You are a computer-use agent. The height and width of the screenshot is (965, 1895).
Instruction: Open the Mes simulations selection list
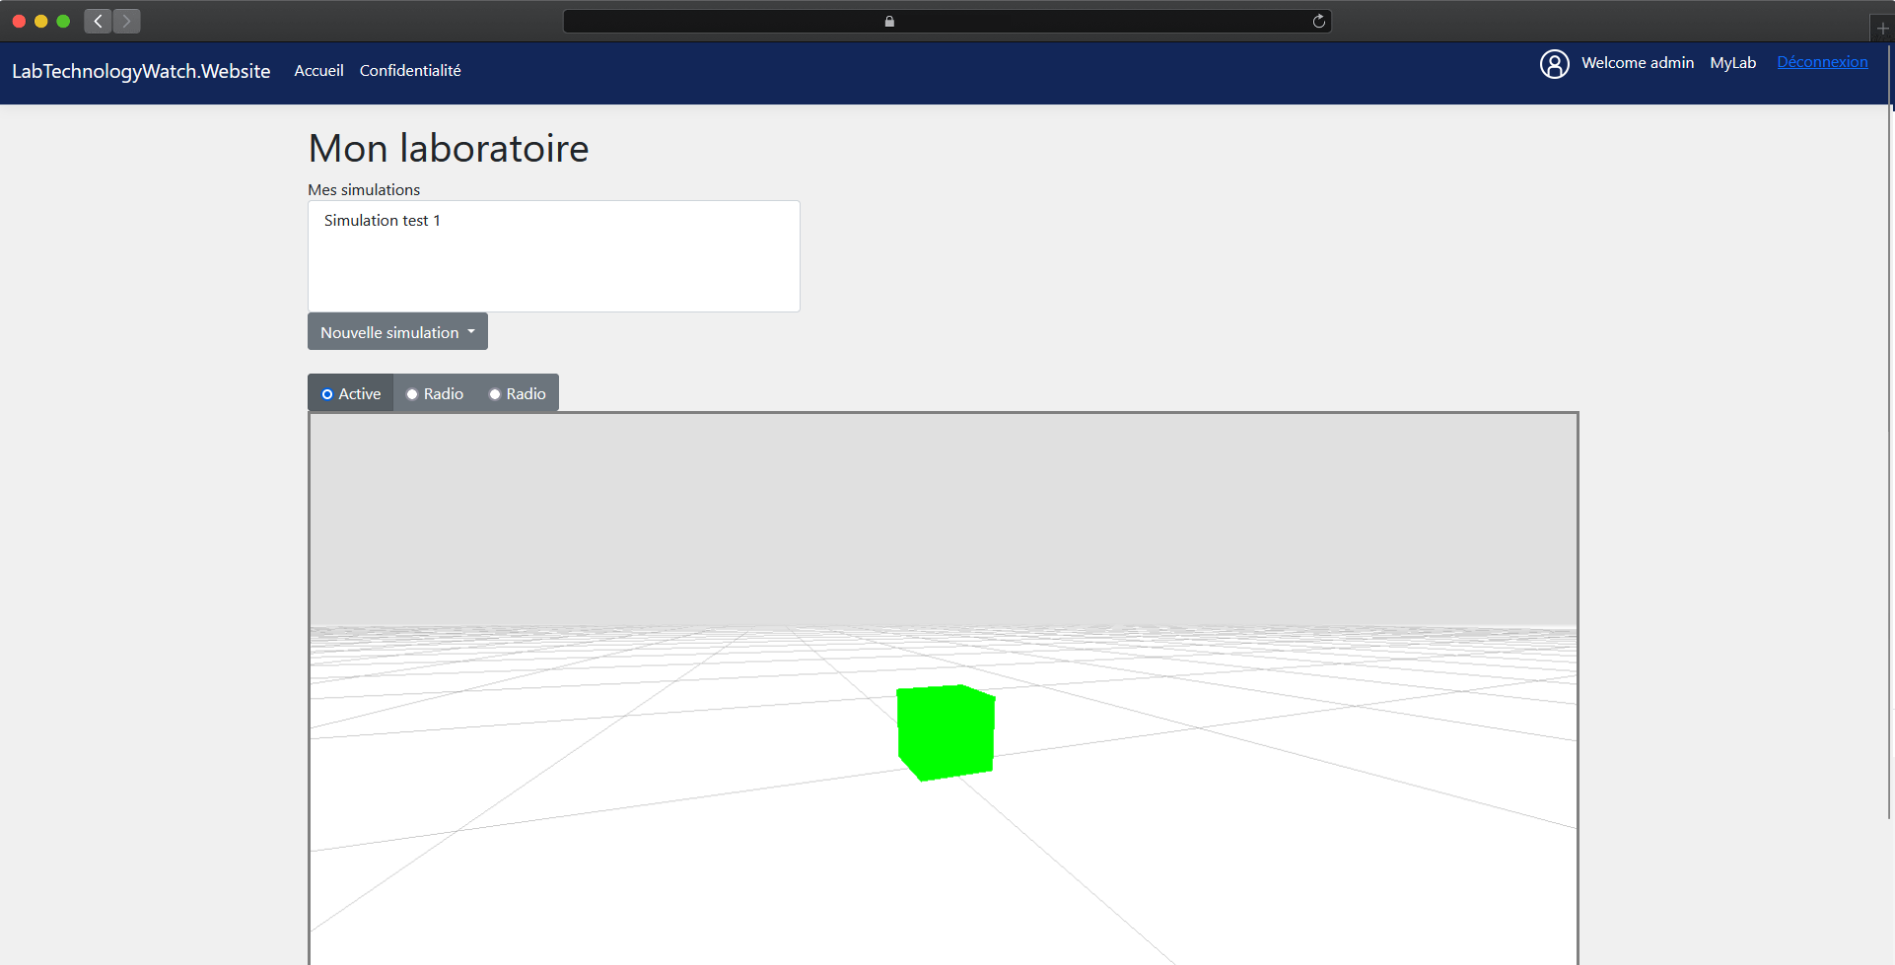click(553, 256)
